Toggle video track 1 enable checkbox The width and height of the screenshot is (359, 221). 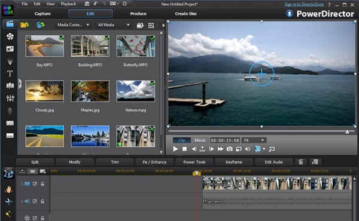[35, 184]
